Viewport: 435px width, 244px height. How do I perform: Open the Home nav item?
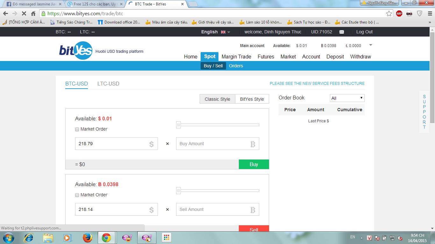[191, 57]
